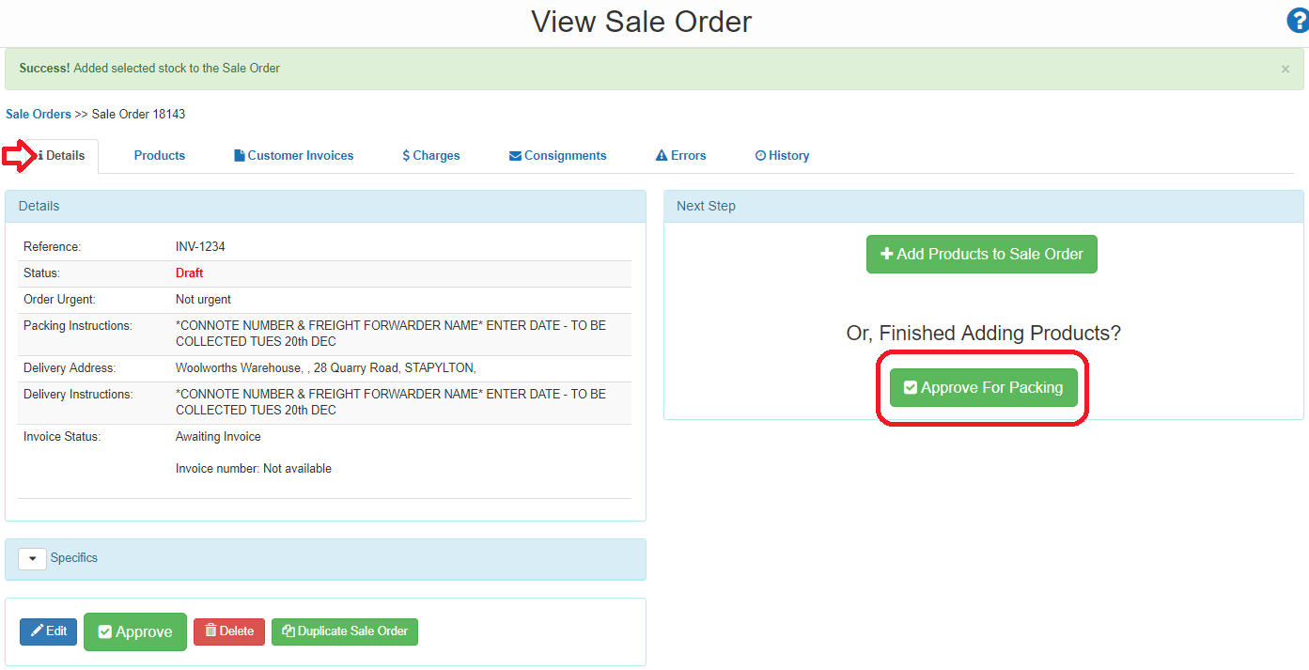Screen dimensions: 1309x670
Task: Click the View Sale Order page title
Action: (642, 22)
